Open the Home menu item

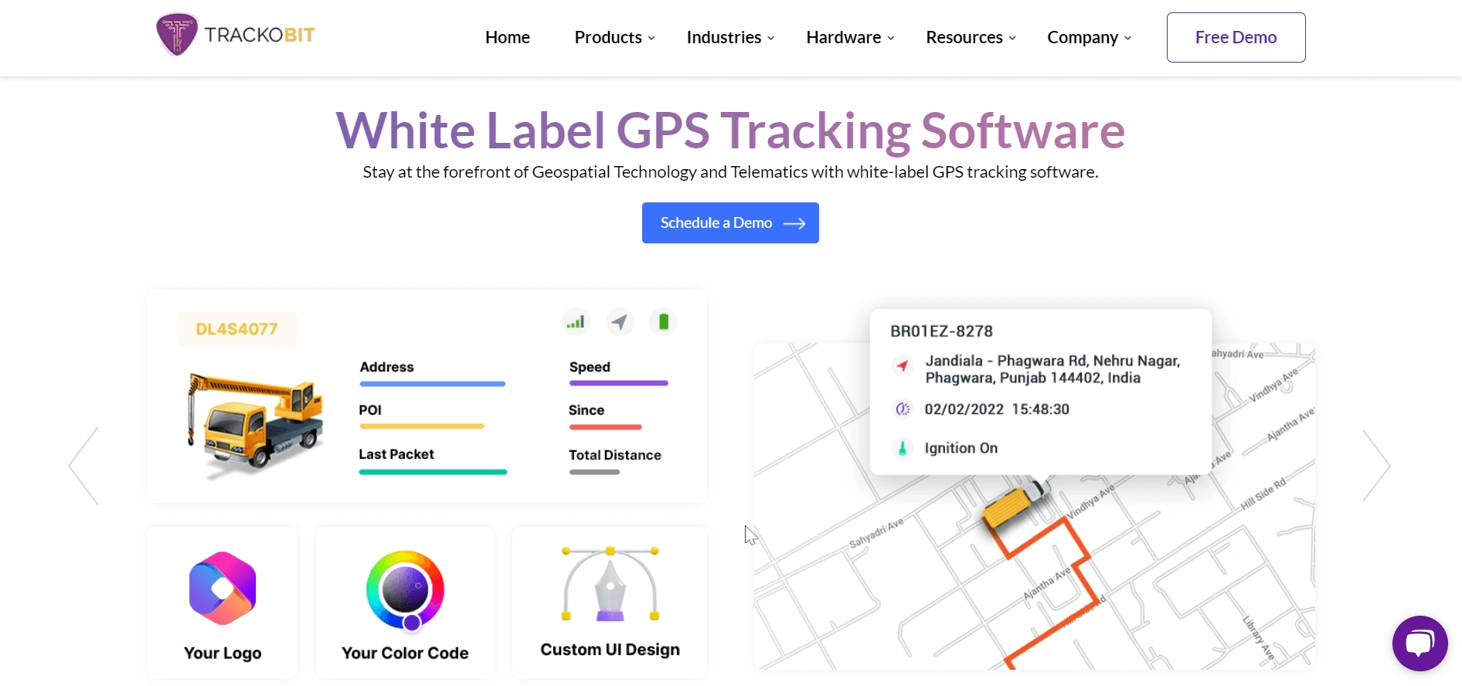pos(508,37)
